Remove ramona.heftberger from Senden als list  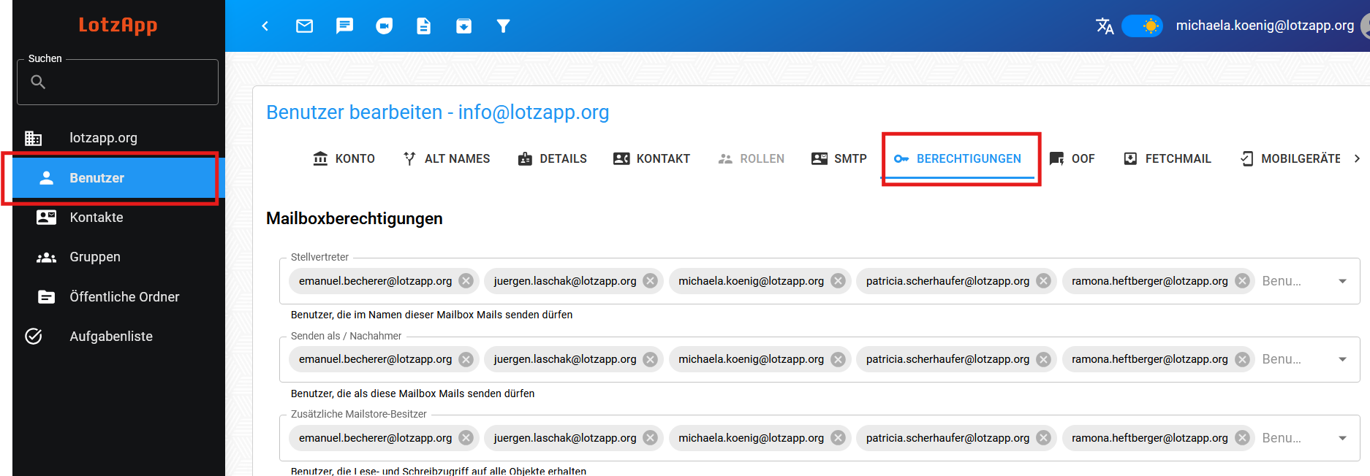coord(1242,359)
